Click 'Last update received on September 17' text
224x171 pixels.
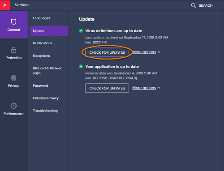(x=127, y=38)
